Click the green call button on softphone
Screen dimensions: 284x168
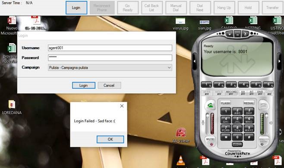pos(210,105)
